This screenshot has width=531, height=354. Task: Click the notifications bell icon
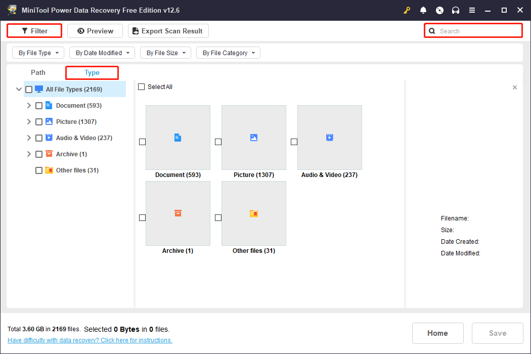[423, 10]
